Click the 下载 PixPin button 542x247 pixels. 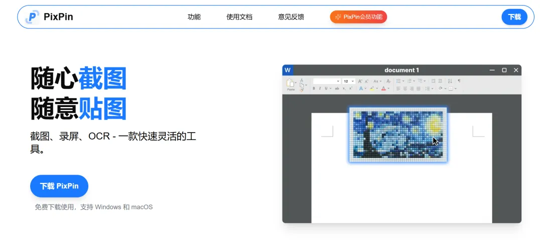[59, 186]
